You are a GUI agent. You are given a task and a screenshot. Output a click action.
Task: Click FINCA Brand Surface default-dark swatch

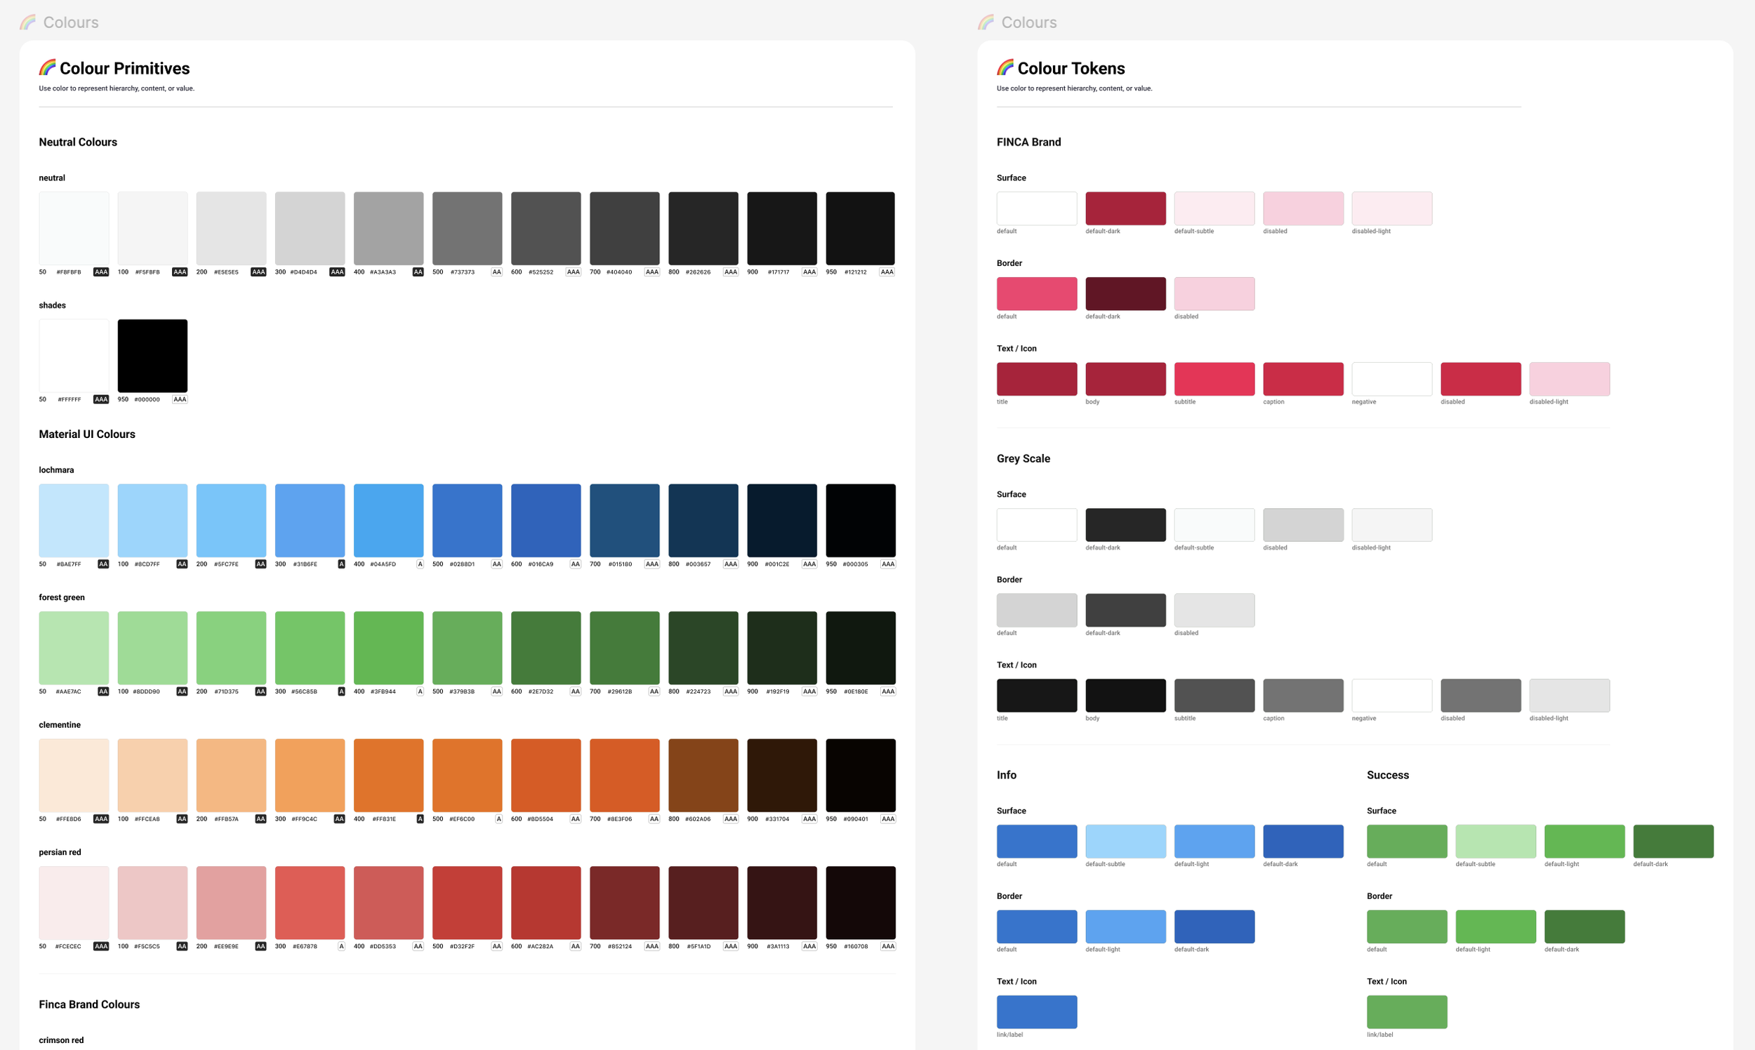tap(1125, 208)
